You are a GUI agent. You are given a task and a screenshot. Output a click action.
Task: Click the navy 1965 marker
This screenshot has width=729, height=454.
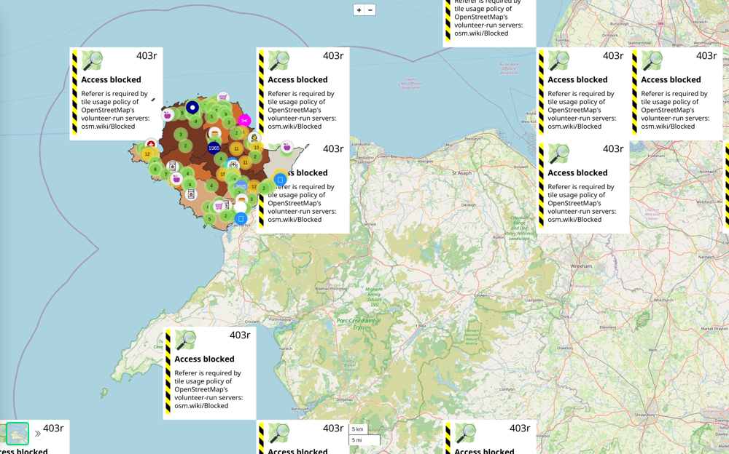(x=214, y=148)
